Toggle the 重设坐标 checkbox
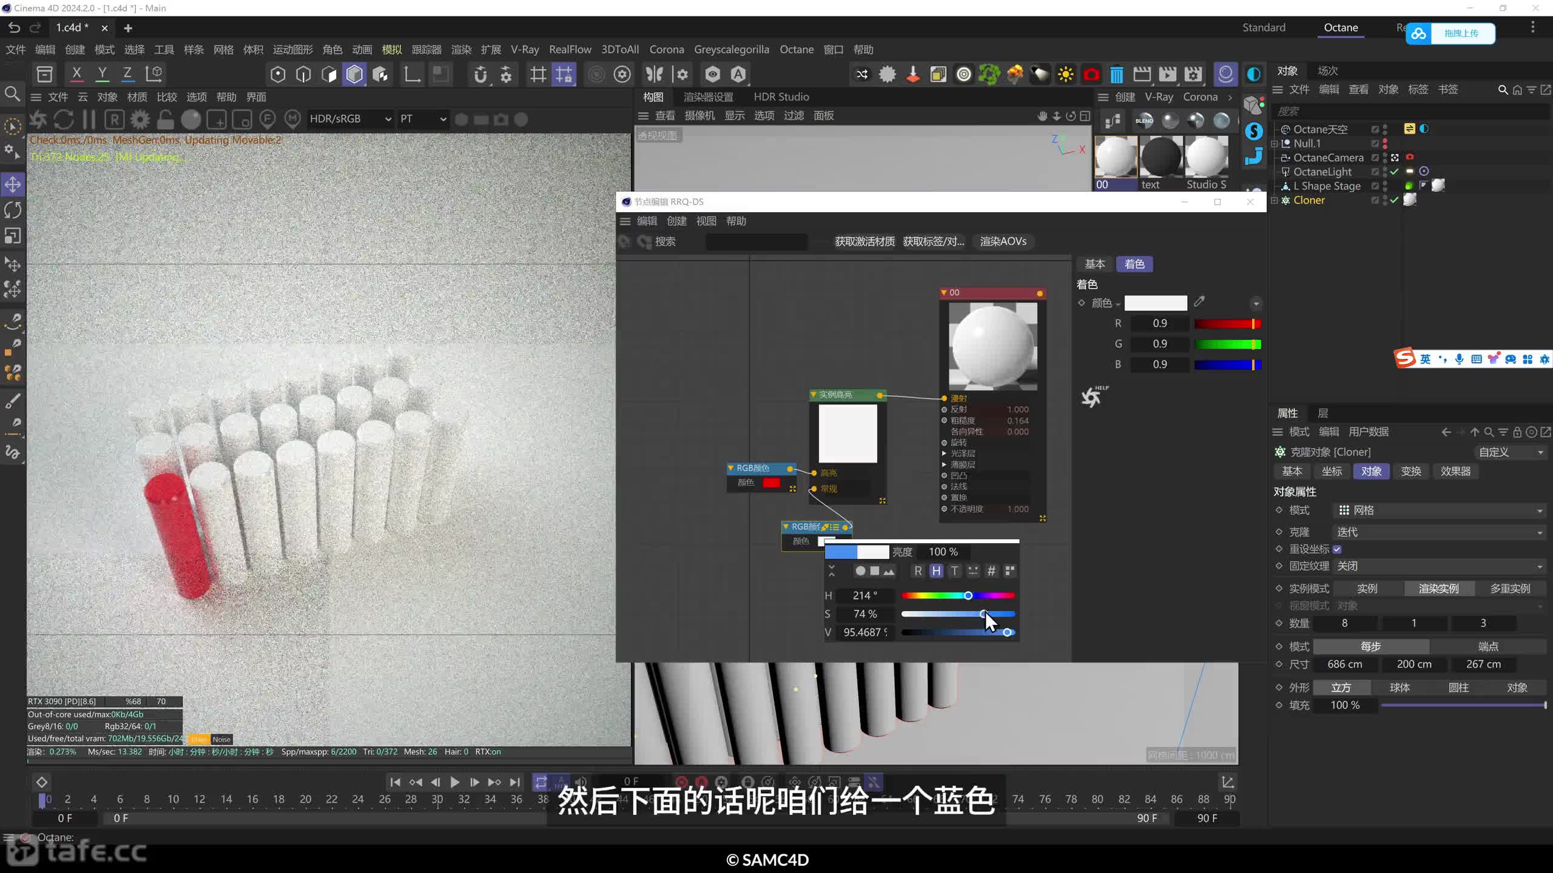Image resolution: width=1553 pixels, height=873 pixels. pos(1337,549)
